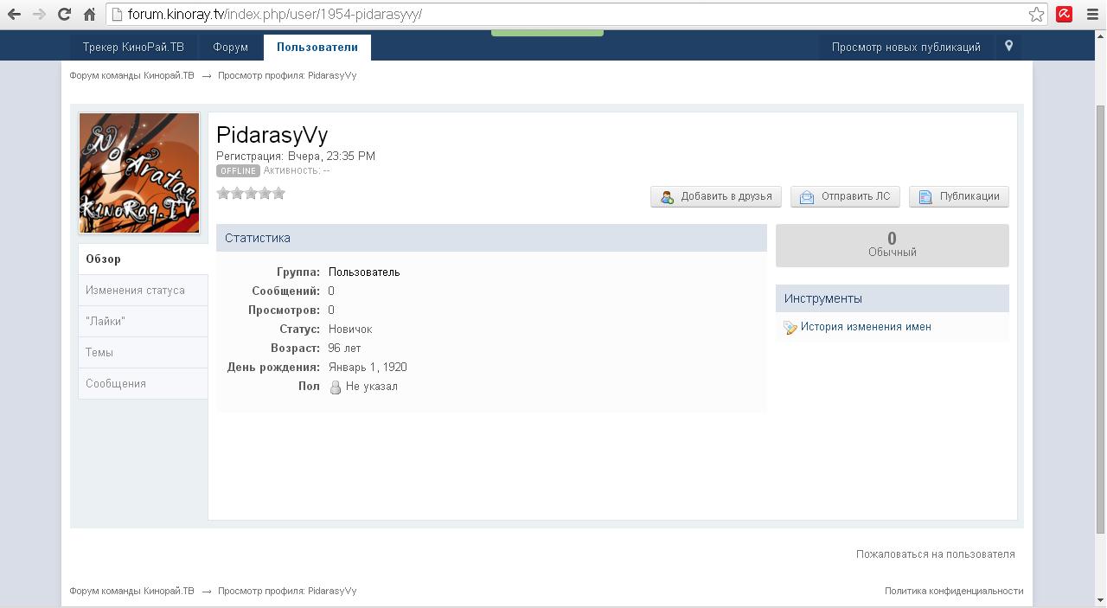1107x608 pixels.
Task: Click top breadcrumb Форум команды Кинорай.ТВ
Action: pos(132,75)
